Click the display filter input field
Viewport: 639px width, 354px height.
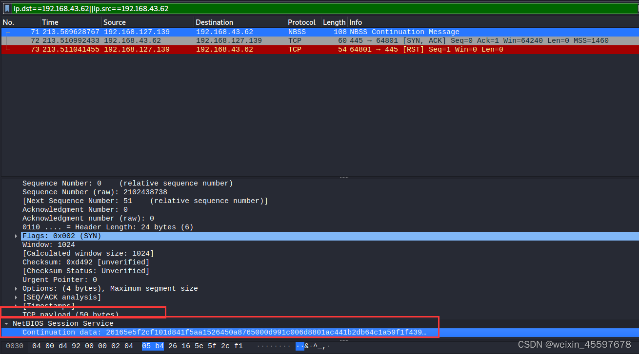(324, 8)
